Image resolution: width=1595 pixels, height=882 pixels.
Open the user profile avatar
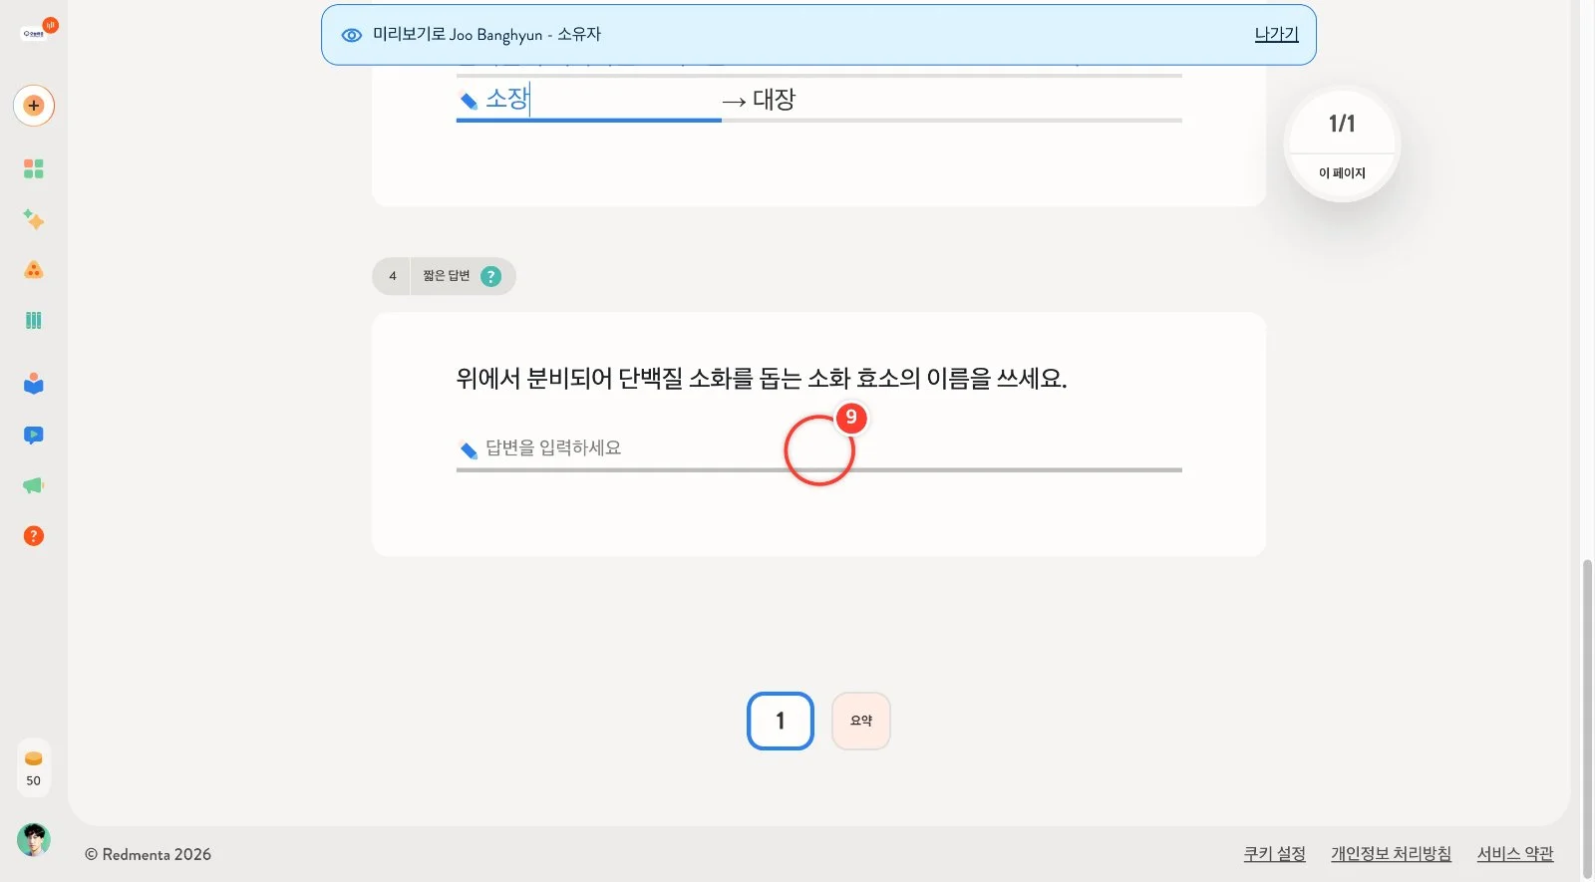(34, 840)
